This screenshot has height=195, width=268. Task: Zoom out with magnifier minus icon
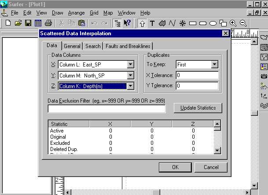point(243,23)
